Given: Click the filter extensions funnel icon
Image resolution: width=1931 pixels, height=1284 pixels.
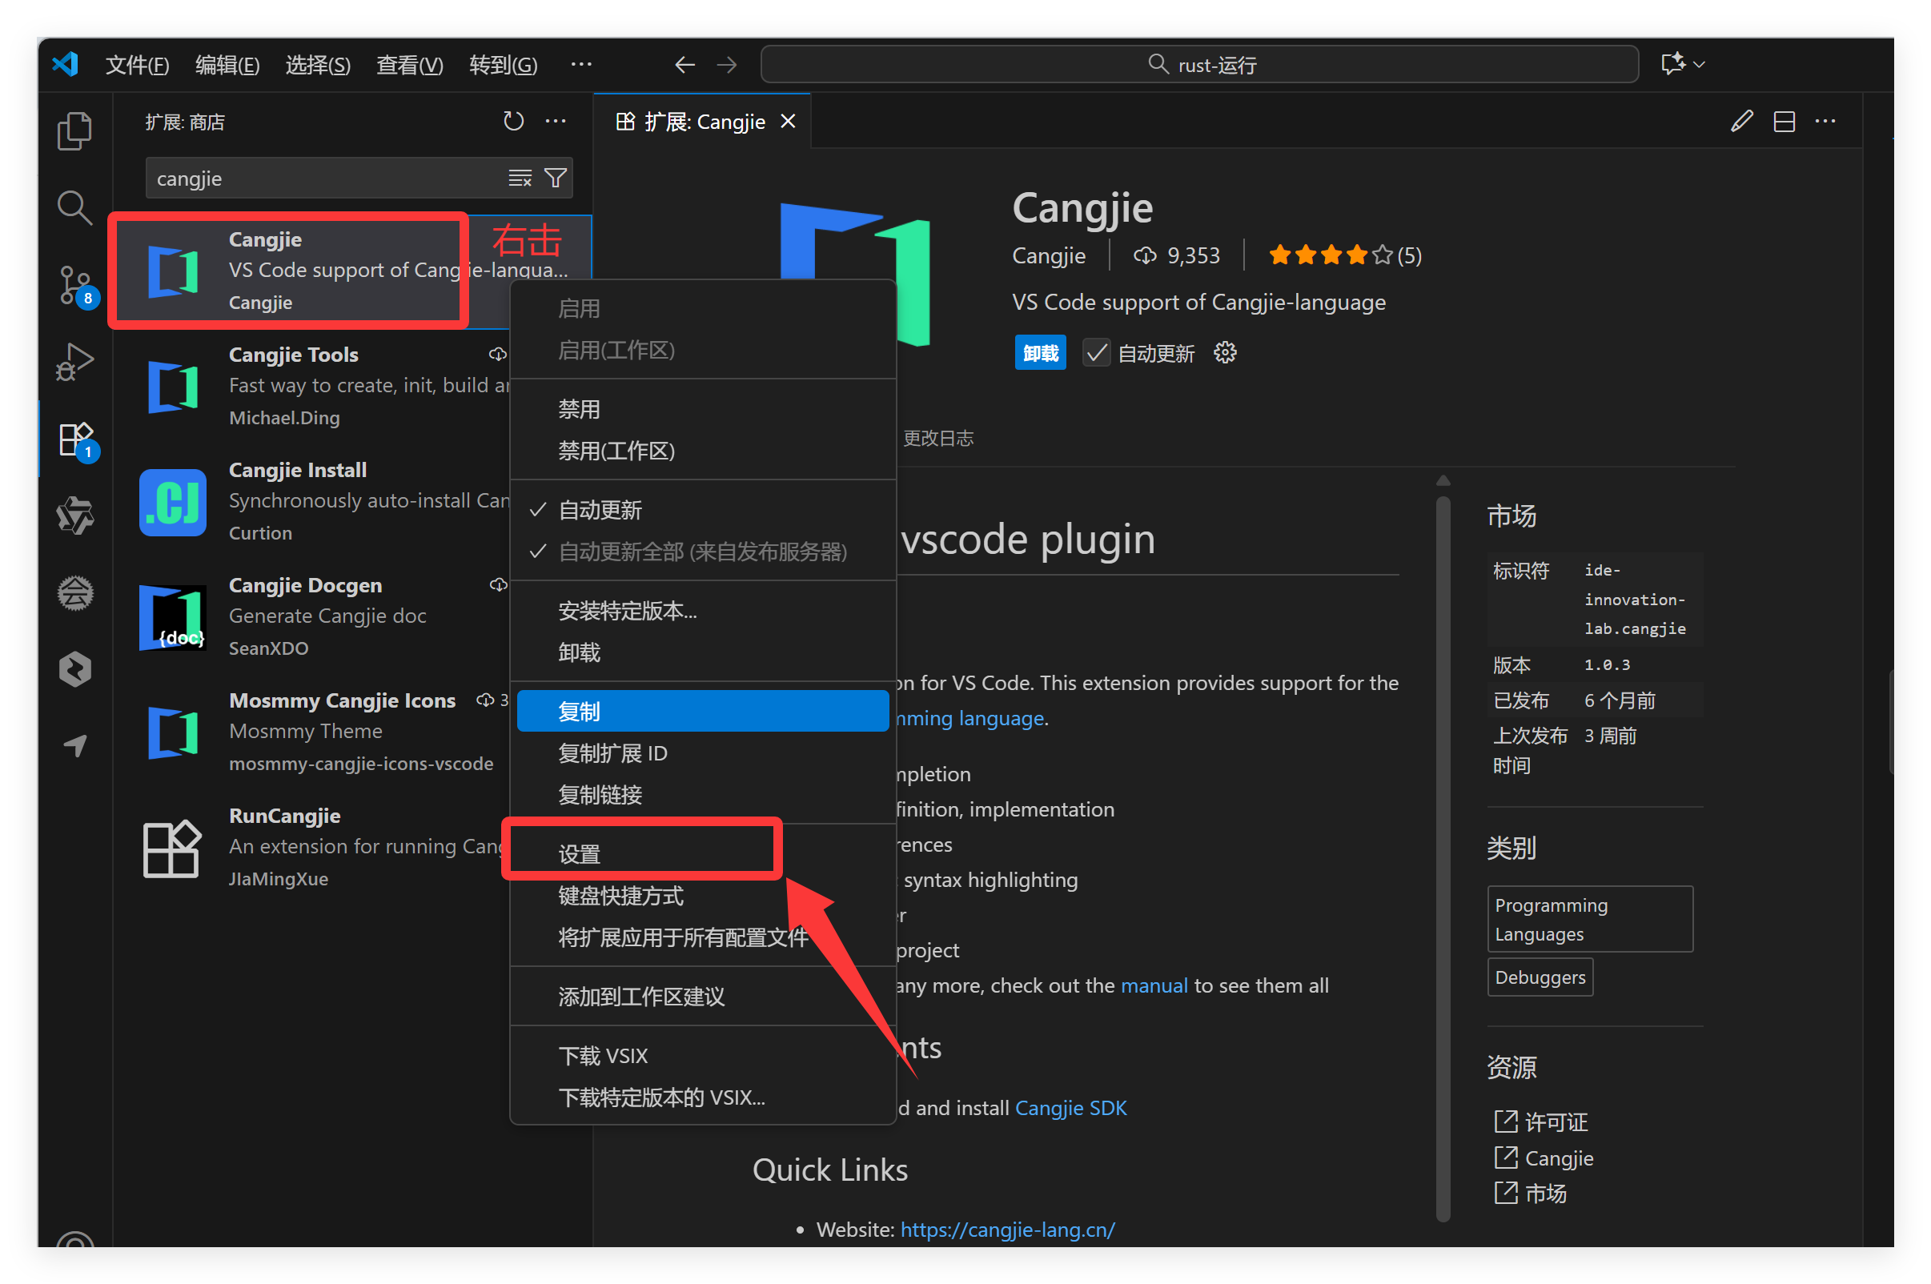Looking at the screenshot, I should (556, 179).
